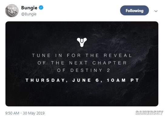Open the @Bungie handle link

point(29,14)
